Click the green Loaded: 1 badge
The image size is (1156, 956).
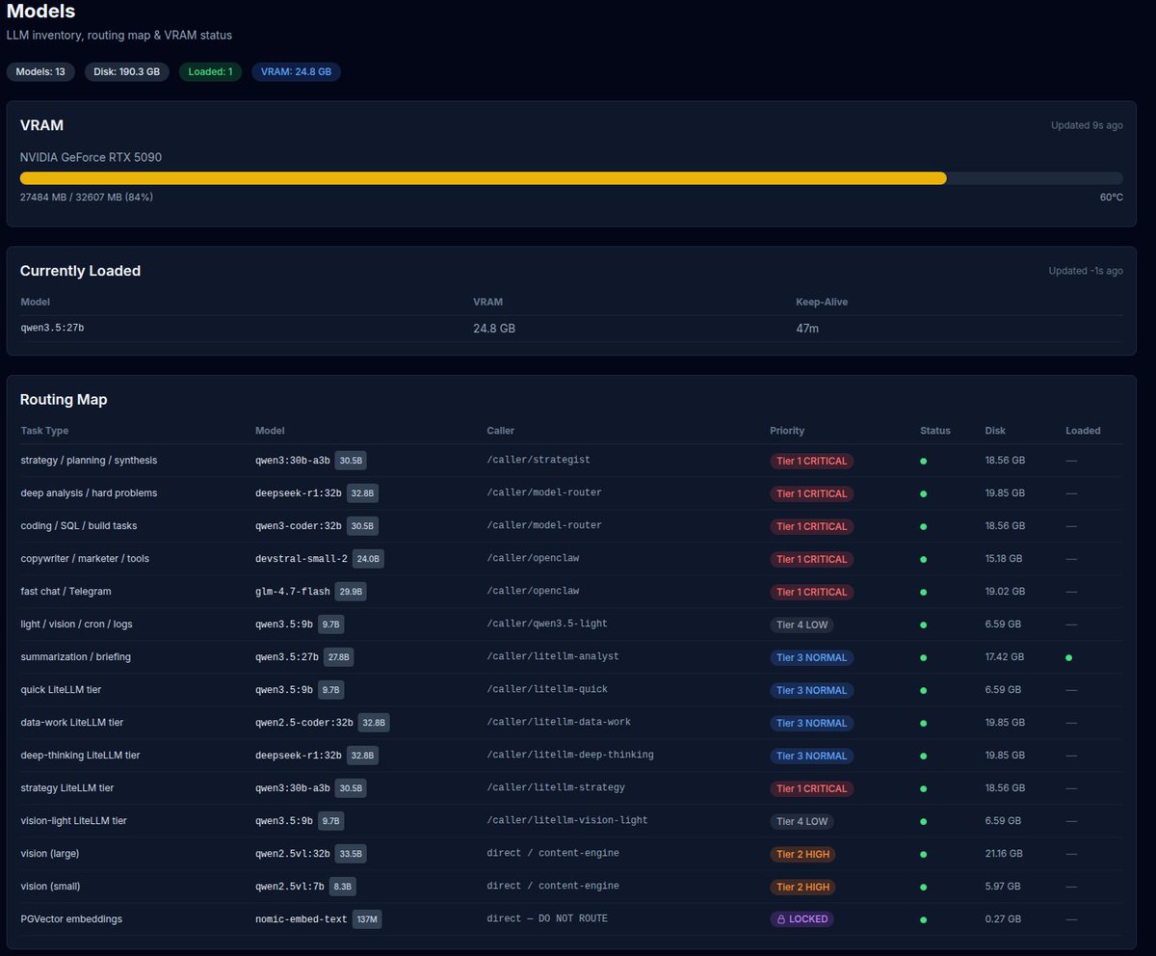(x=210, y=71)
